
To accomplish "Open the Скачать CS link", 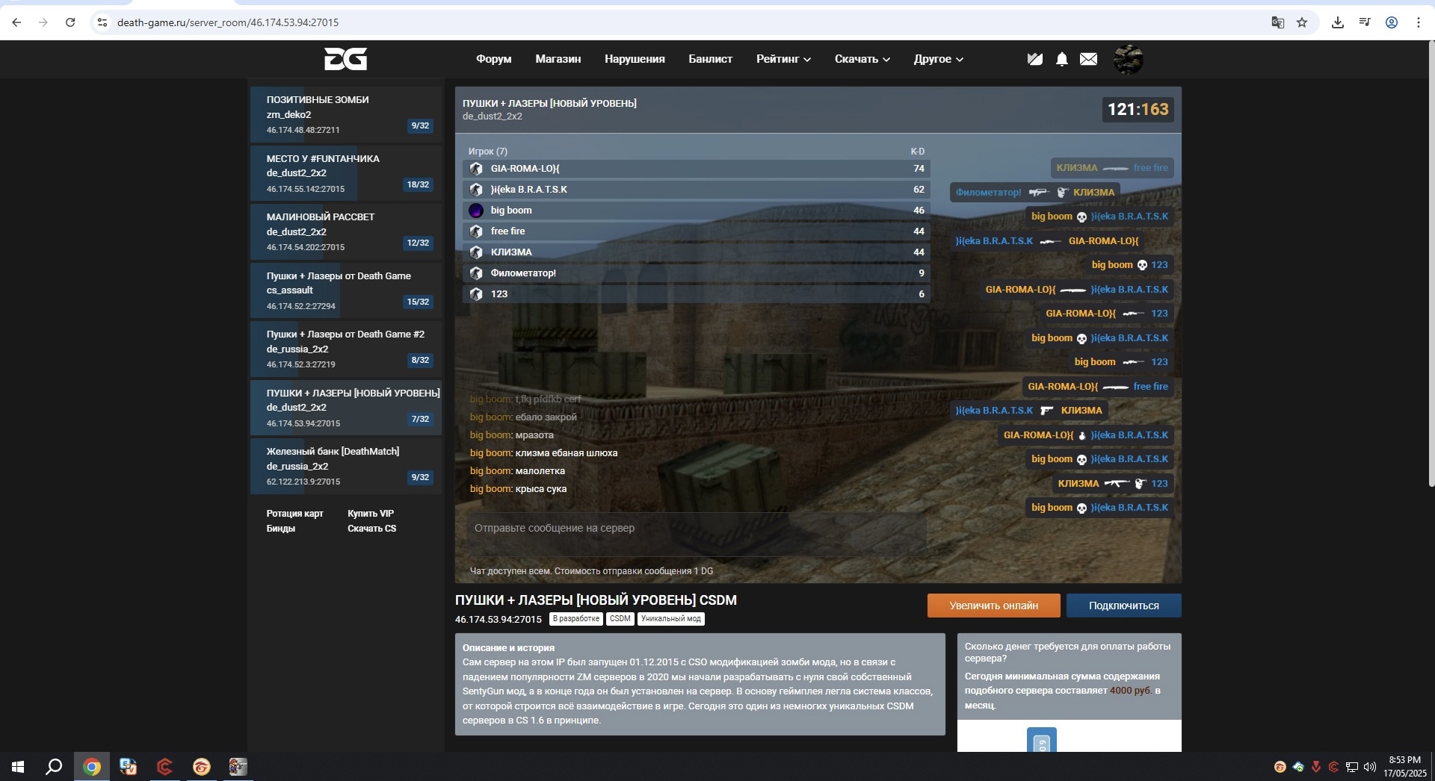I will click(x=371, y=529).
